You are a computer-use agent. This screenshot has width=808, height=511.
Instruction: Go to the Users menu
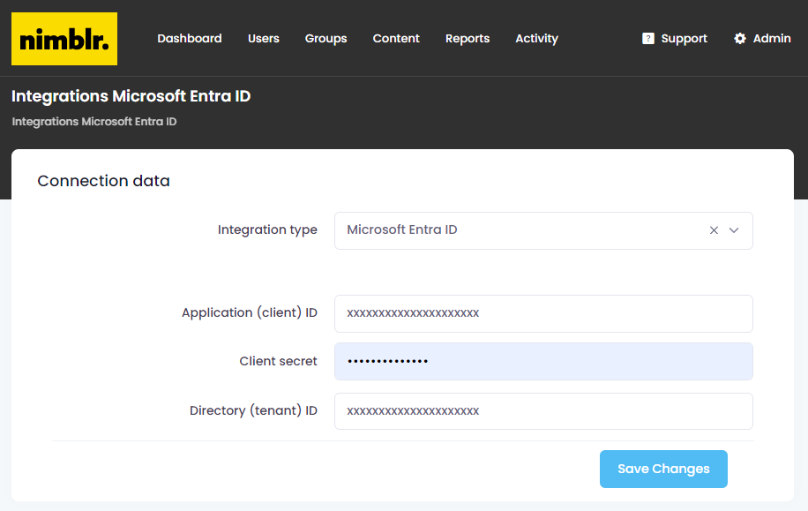point(264,39)
